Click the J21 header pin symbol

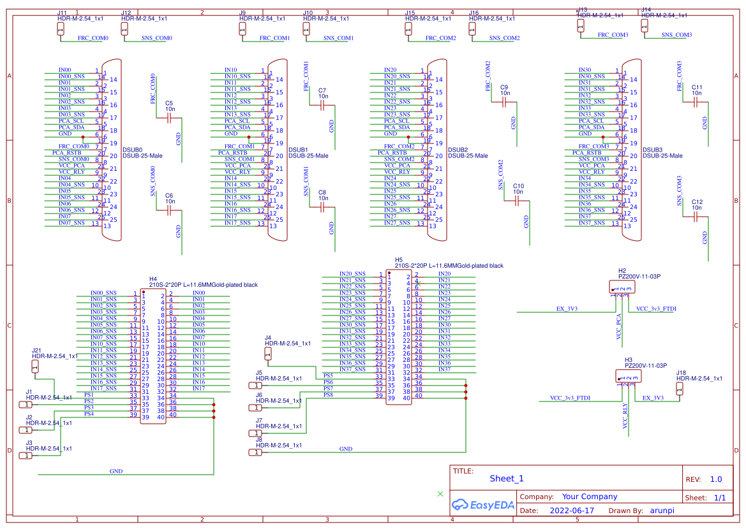tap(34, 366)
